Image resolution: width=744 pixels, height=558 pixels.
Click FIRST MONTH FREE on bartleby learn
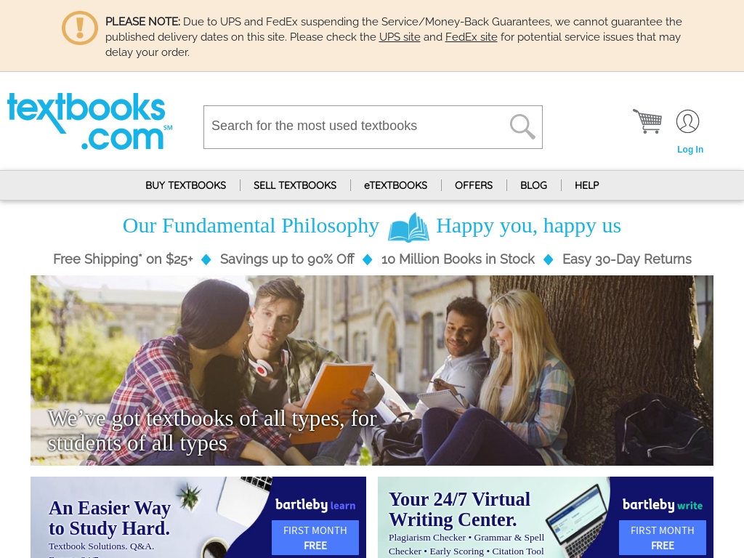(x=315, y=538)
